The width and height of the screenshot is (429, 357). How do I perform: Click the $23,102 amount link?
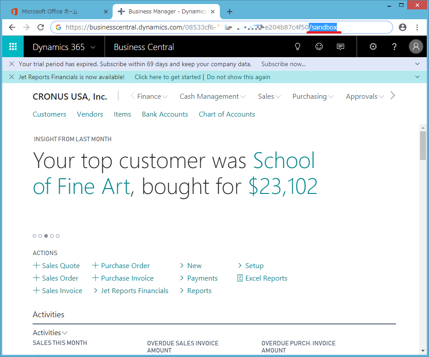283,187
